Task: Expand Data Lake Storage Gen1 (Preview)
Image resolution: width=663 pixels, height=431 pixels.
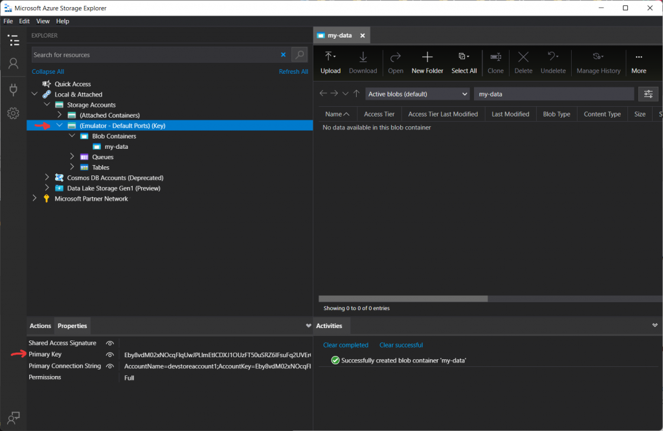Action: click(x=47, y=188)
